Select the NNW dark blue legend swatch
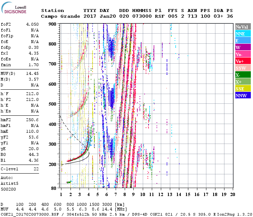 [243, 95]
